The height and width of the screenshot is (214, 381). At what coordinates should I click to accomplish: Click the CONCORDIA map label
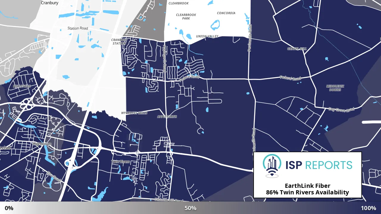coord(226,13)
